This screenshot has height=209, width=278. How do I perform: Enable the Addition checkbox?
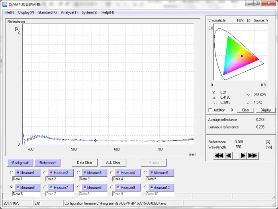pyautogui.click(x=211, y=110)
